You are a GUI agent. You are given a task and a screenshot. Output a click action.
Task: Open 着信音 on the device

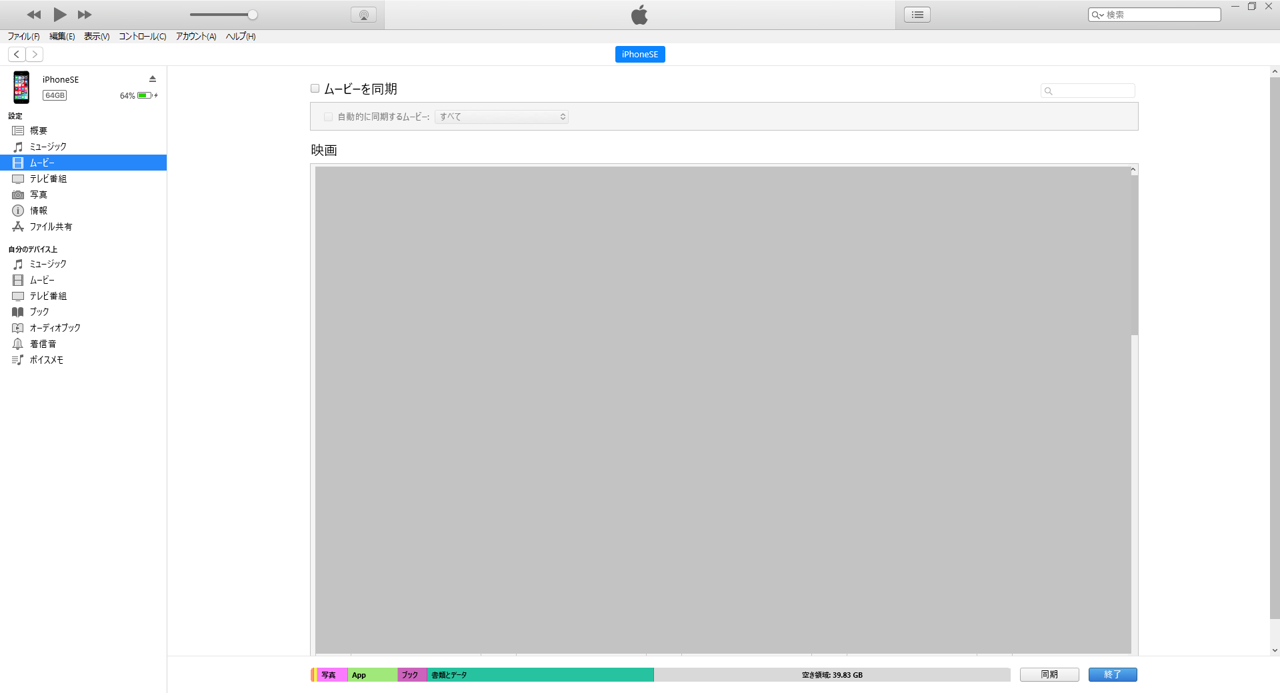tap(83, 344)
